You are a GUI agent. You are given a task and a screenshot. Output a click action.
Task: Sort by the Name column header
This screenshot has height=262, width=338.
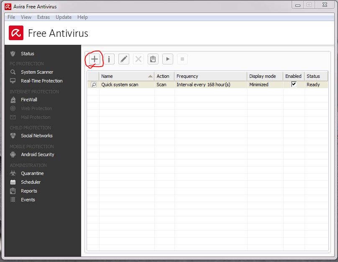(107, 76)
